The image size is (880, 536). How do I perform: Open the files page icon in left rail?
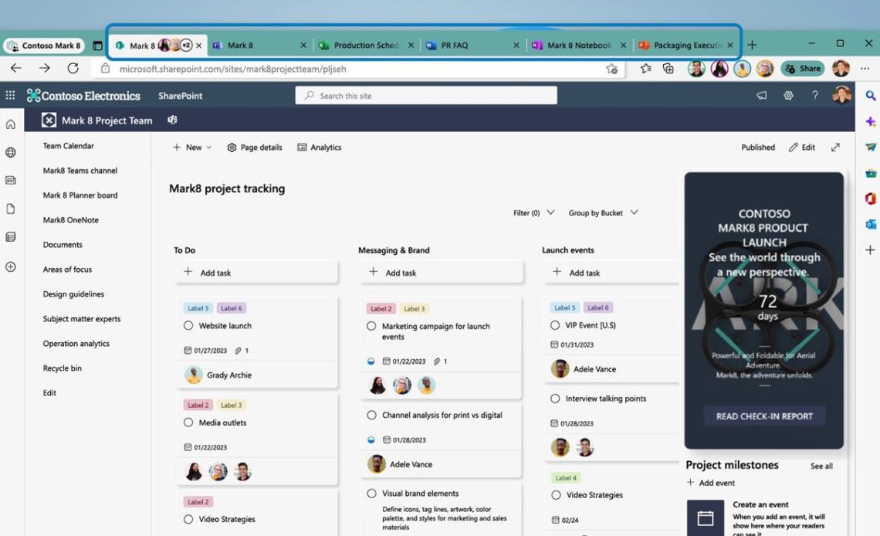[11, 209]
